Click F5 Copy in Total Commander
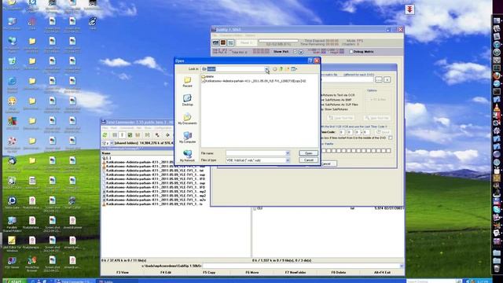 (209, 273)
